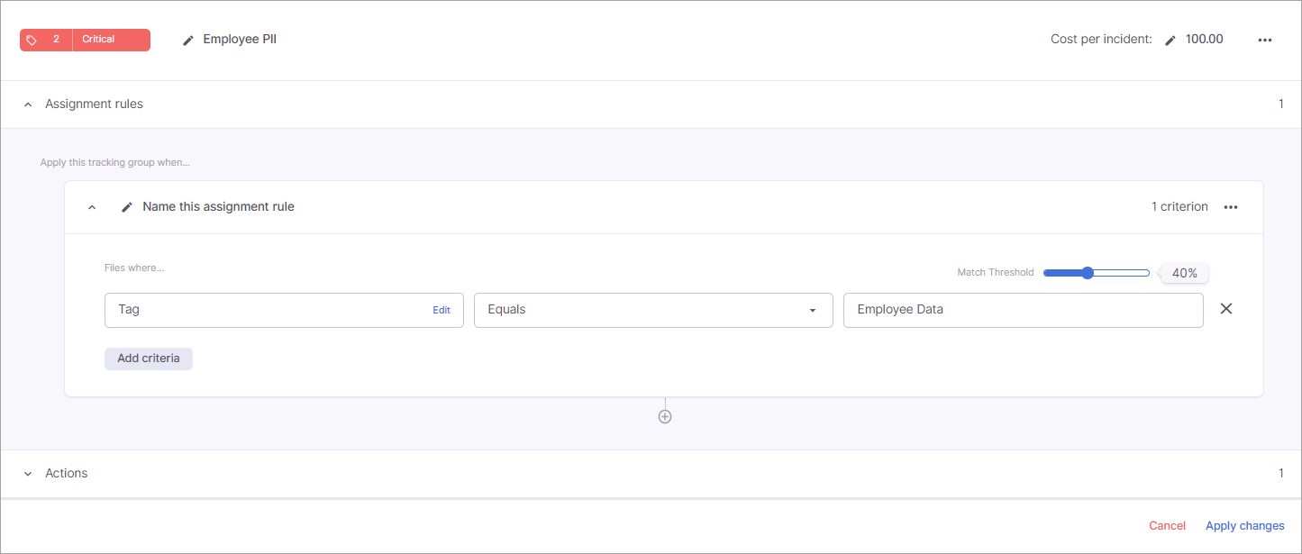Click the tag icon in the red badge
The height and width of the screenshot is (554, 1302).
click(32, 40)
